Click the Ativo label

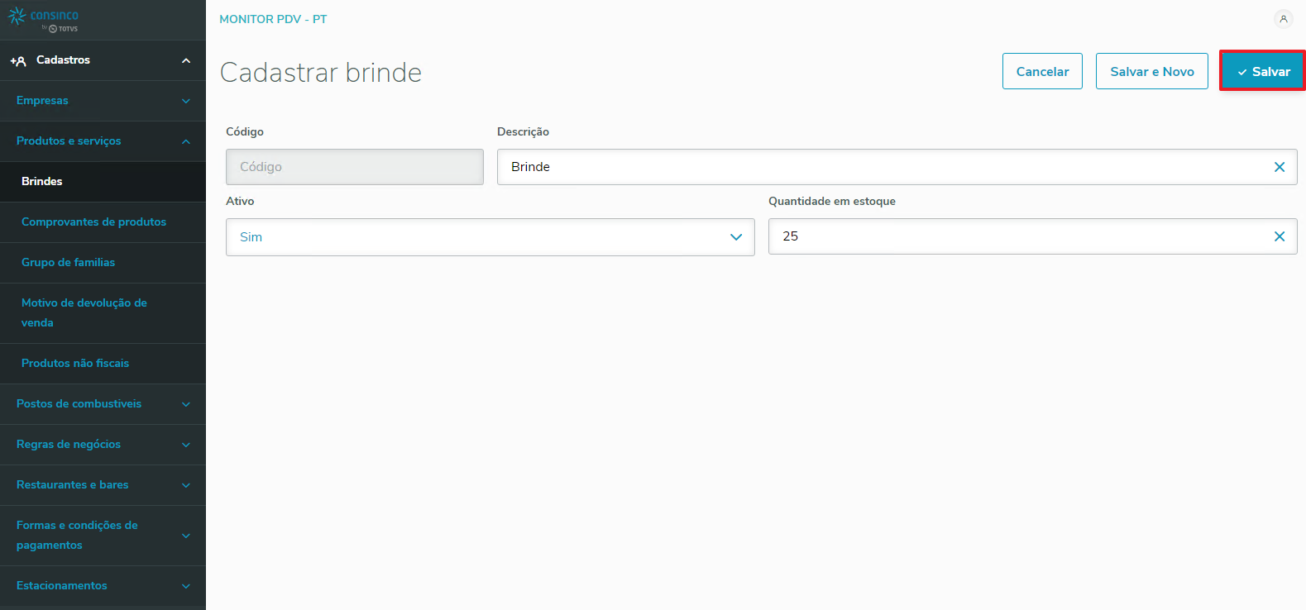coord(240,202)
